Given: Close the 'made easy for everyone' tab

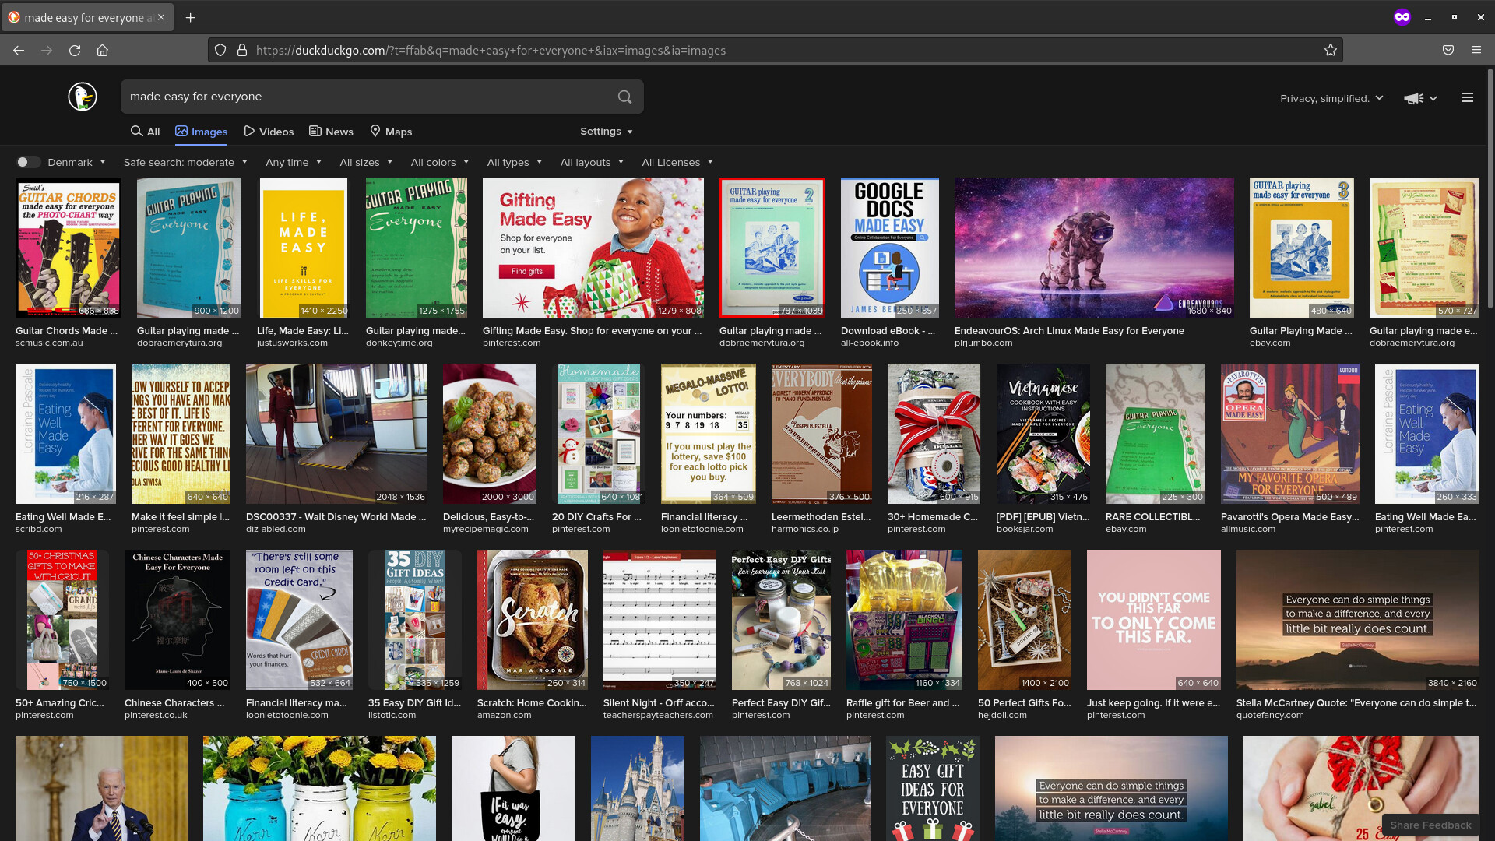Looking at the screenshot, I should pyautogui.click(x=161, y=17).
